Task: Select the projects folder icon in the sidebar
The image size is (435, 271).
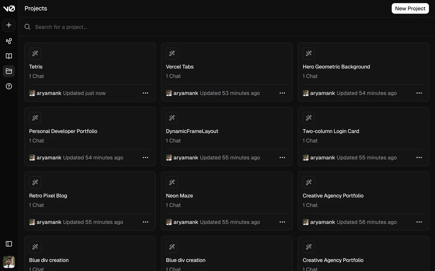Action: [9, 71]
